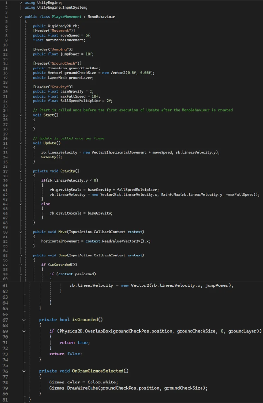The width and height of the screenshot is (263, 403).
Task: Place cursor on Header "Movement" attribute
Action: coord(54,30)
